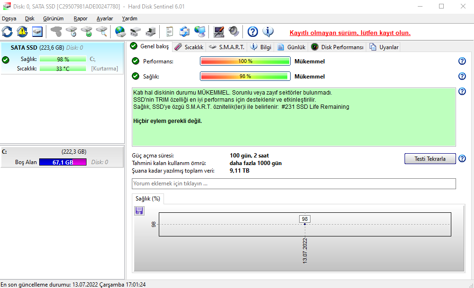The height and width of the screenshot is (288, 474).
Task: Select the SATA SSD disk entry heading
Action: click(47, 47)
